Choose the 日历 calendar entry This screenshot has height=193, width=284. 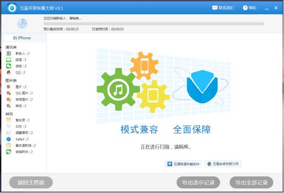tap(18, 127)
